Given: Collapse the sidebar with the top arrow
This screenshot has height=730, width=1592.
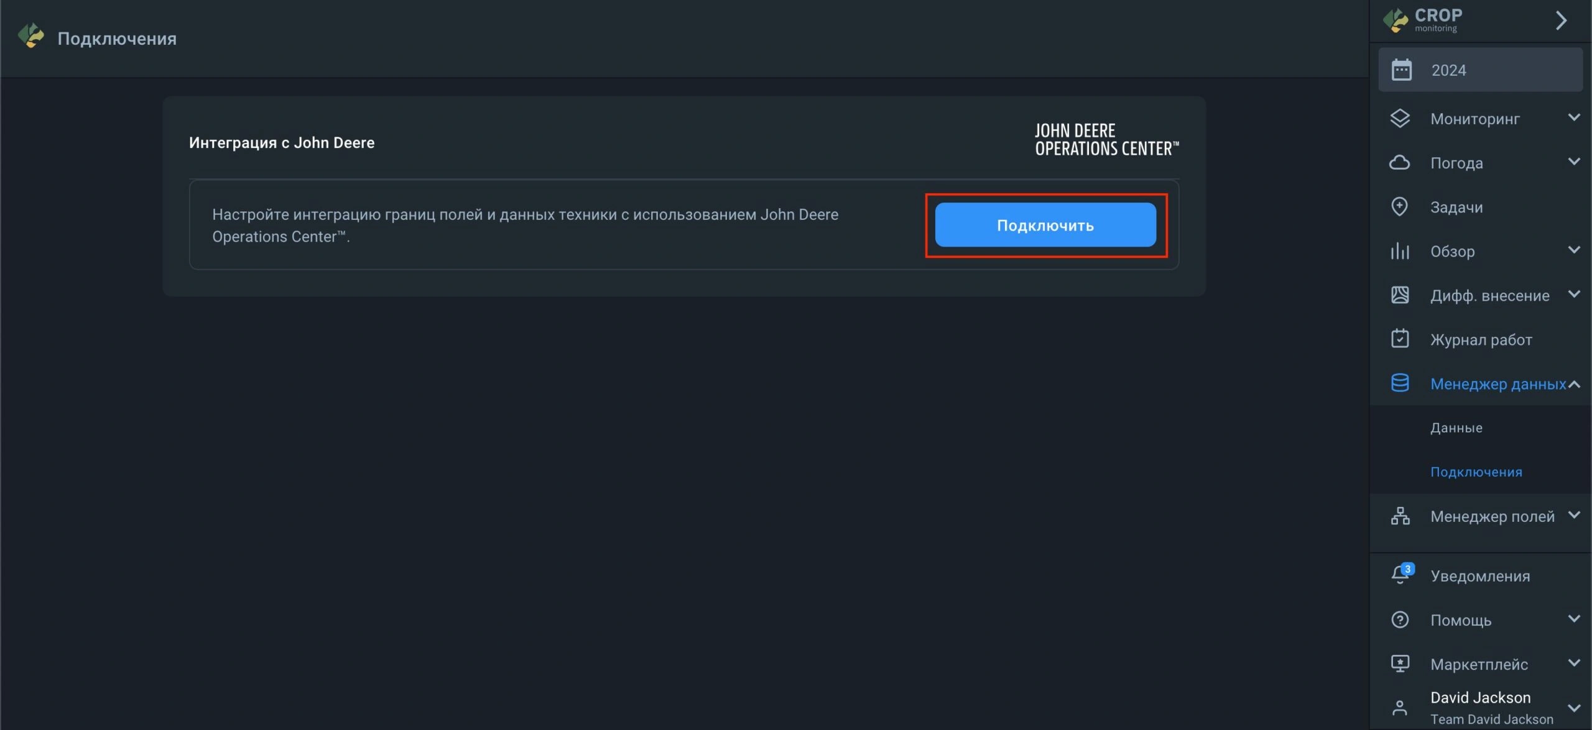Looking at the screenshot, I should (1561, 21).
